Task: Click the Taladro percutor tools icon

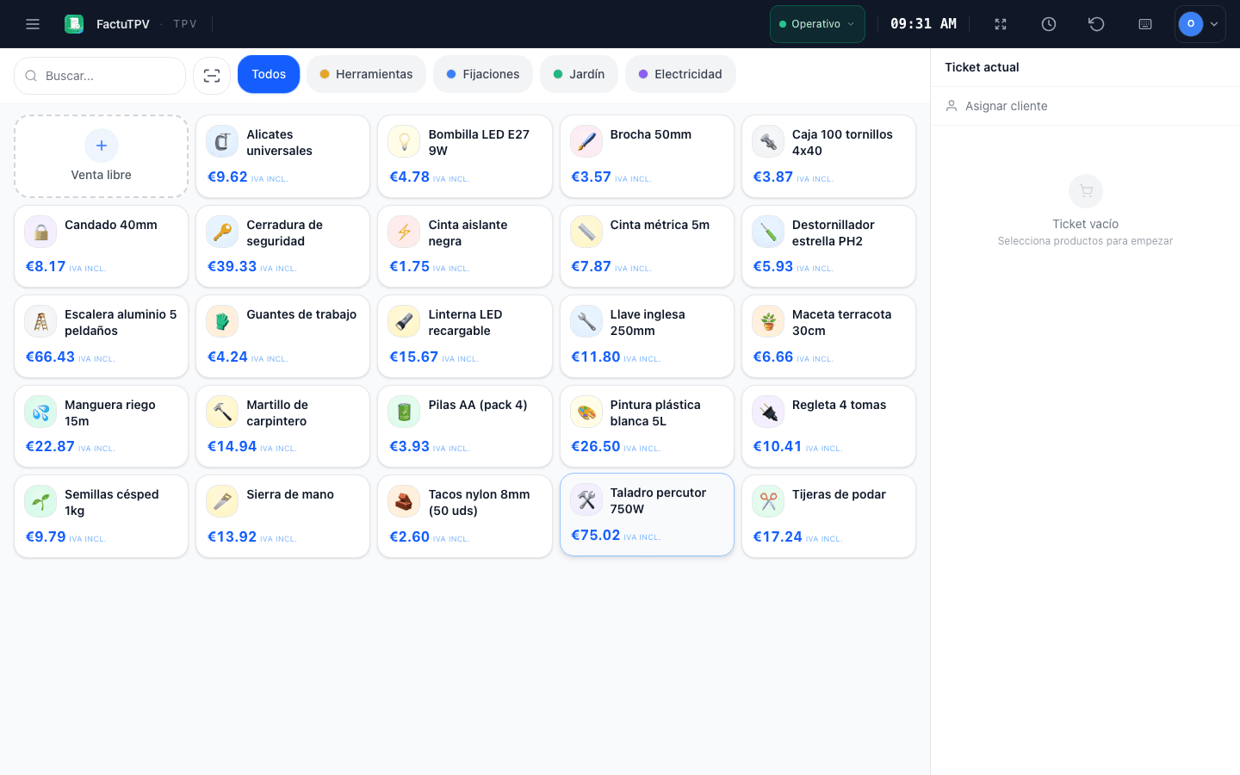Action: pyautogui.click(x=586, y=500)
